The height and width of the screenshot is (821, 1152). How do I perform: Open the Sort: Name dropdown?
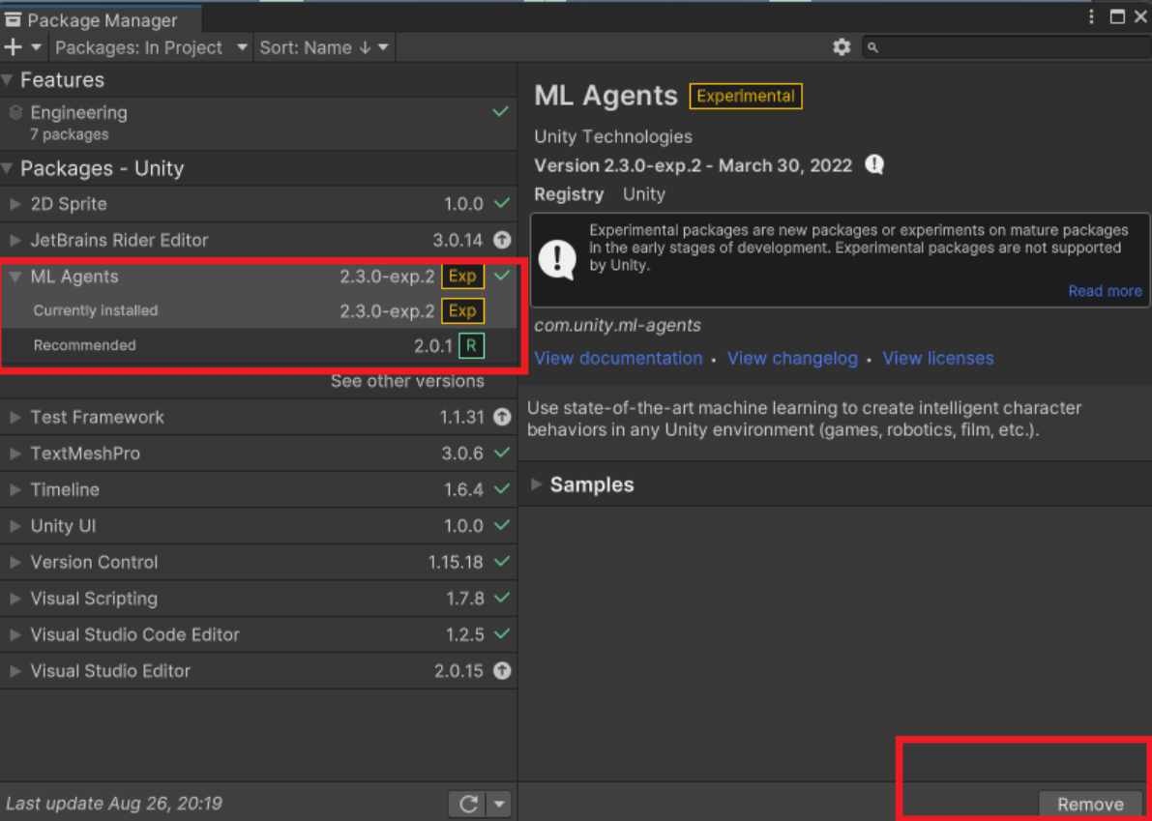tap(324, 47)
